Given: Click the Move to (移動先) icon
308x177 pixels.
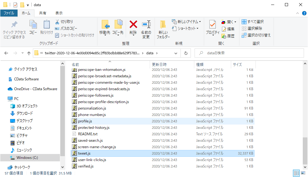Looking at the screenshot, I should coord(105,25).
